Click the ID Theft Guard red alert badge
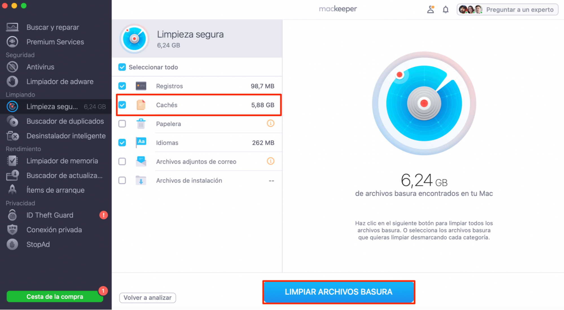This screenshot has height=310, width=564. (x=104, y=215)
